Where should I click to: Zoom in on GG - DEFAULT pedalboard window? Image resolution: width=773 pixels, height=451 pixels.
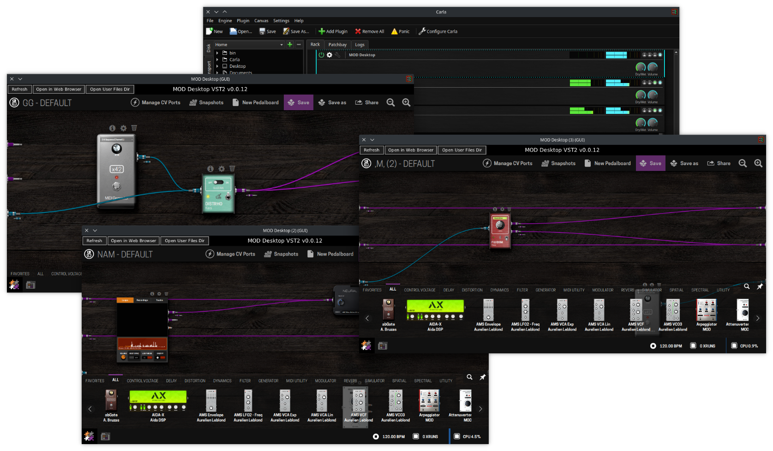(x=406, y=102)
